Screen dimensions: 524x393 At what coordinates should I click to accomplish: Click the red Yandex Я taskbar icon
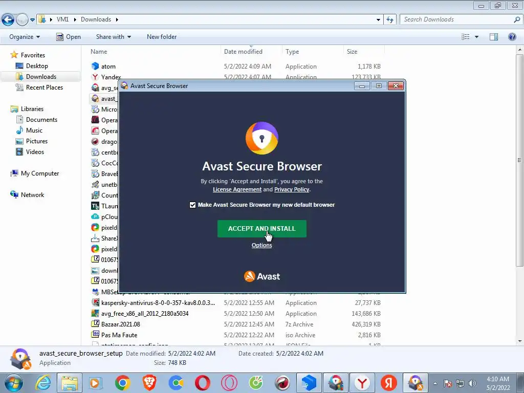click(x=389, y=383)
